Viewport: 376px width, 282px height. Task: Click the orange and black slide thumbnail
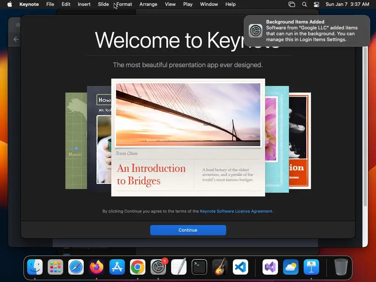click(300, 141)
